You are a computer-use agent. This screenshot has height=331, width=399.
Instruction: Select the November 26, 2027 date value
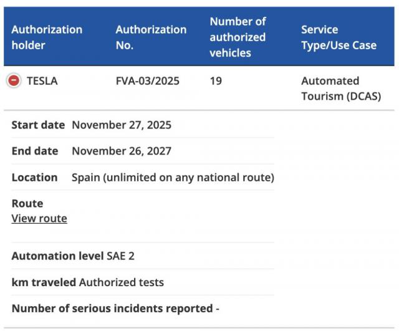(x=122, y=151)
